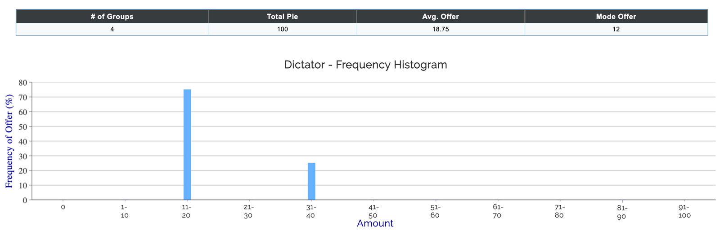Image resolution: width=720 pixels, height=231 pixels.
Task: Click the tall blue bar at 11-20
Action: tap(187, 144)
